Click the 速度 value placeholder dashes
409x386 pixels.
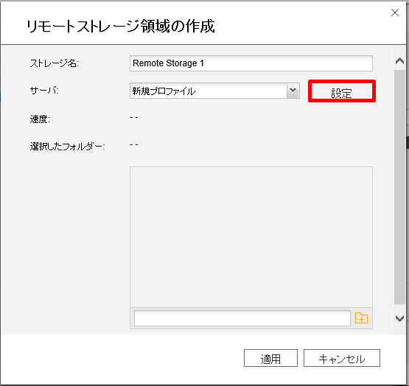point(134,118)
